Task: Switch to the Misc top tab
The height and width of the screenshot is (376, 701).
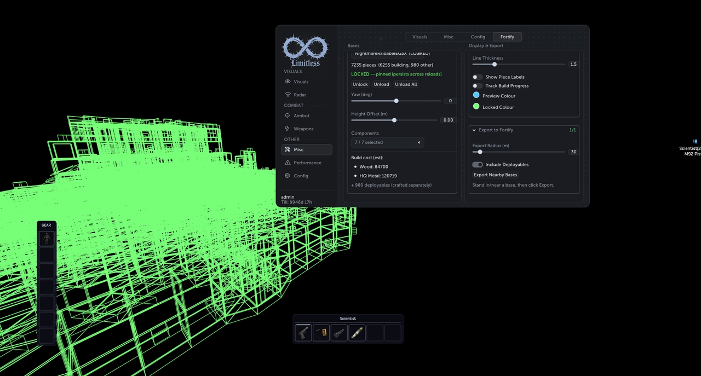Action: tap(449, 37)
